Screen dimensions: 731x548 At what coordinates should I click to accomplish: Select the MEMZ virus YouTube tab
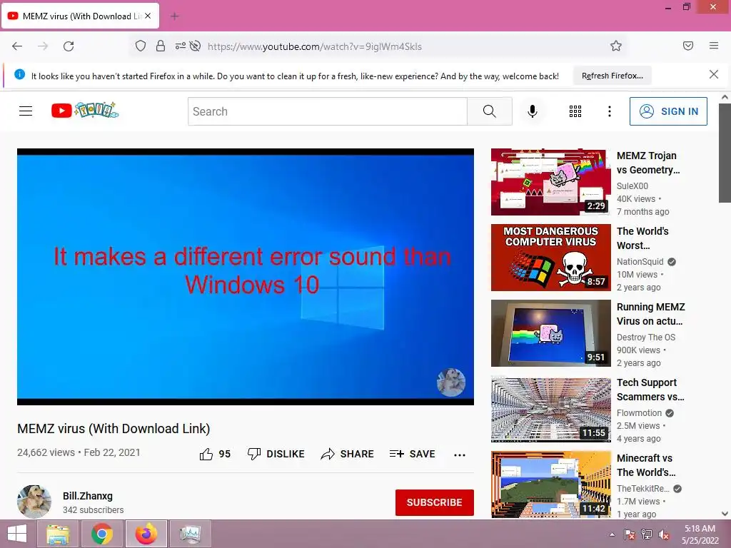pos(81,16)
